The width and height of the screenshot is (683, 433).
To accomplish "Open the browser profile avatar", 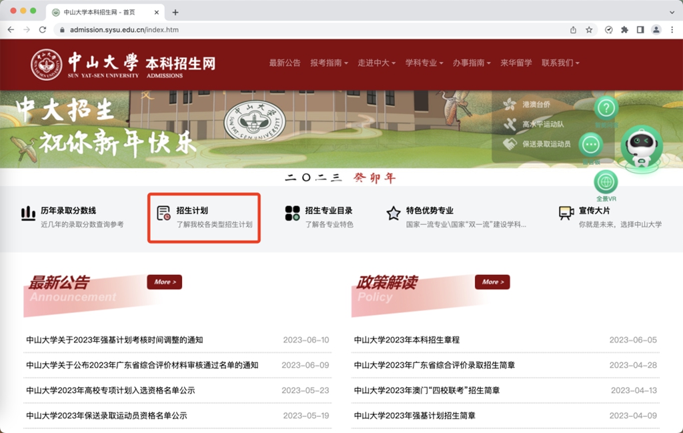I will click(656, 29).
